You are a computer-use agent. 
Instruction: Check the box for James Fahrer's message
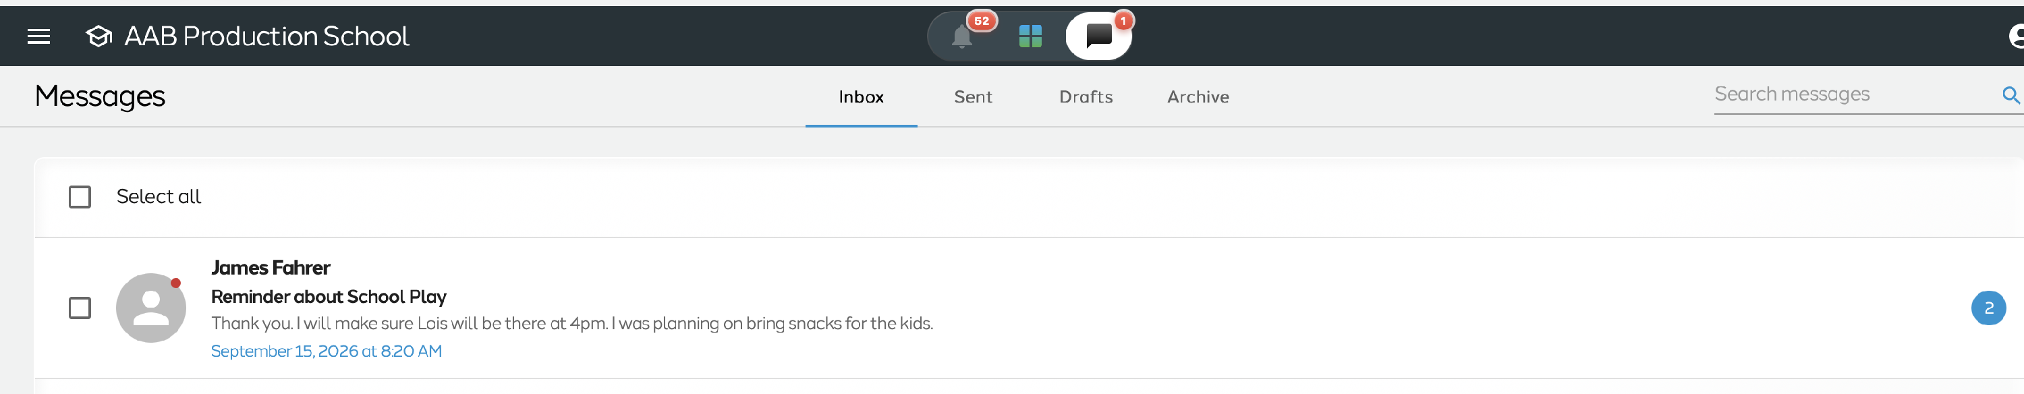point(80,308)
